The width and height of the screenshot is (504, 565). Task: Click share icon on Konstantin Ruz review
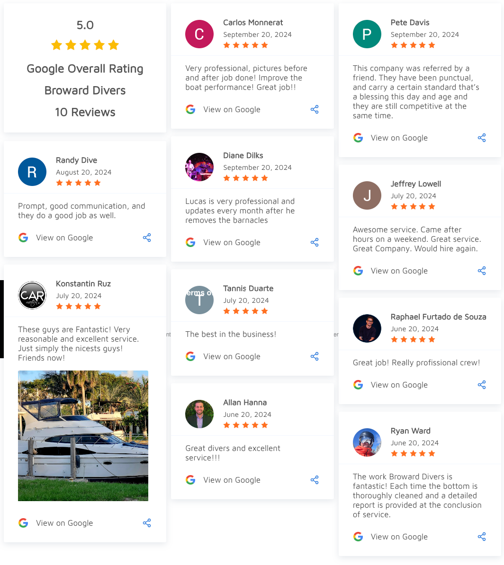147,523
